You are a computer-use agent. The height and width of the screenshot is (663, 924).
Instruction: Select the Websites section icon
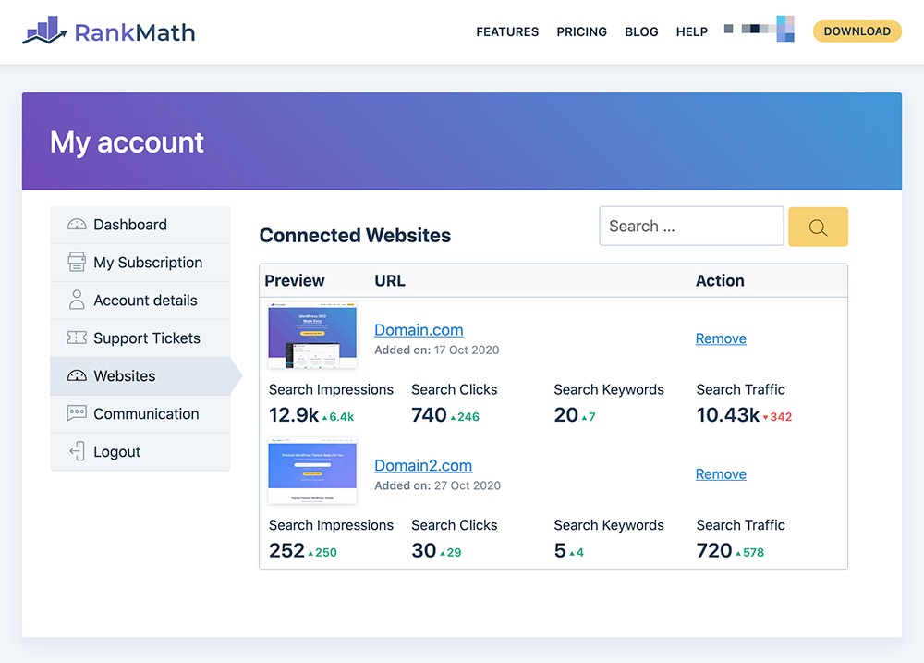pyautogui.click(x=77, y=375)
